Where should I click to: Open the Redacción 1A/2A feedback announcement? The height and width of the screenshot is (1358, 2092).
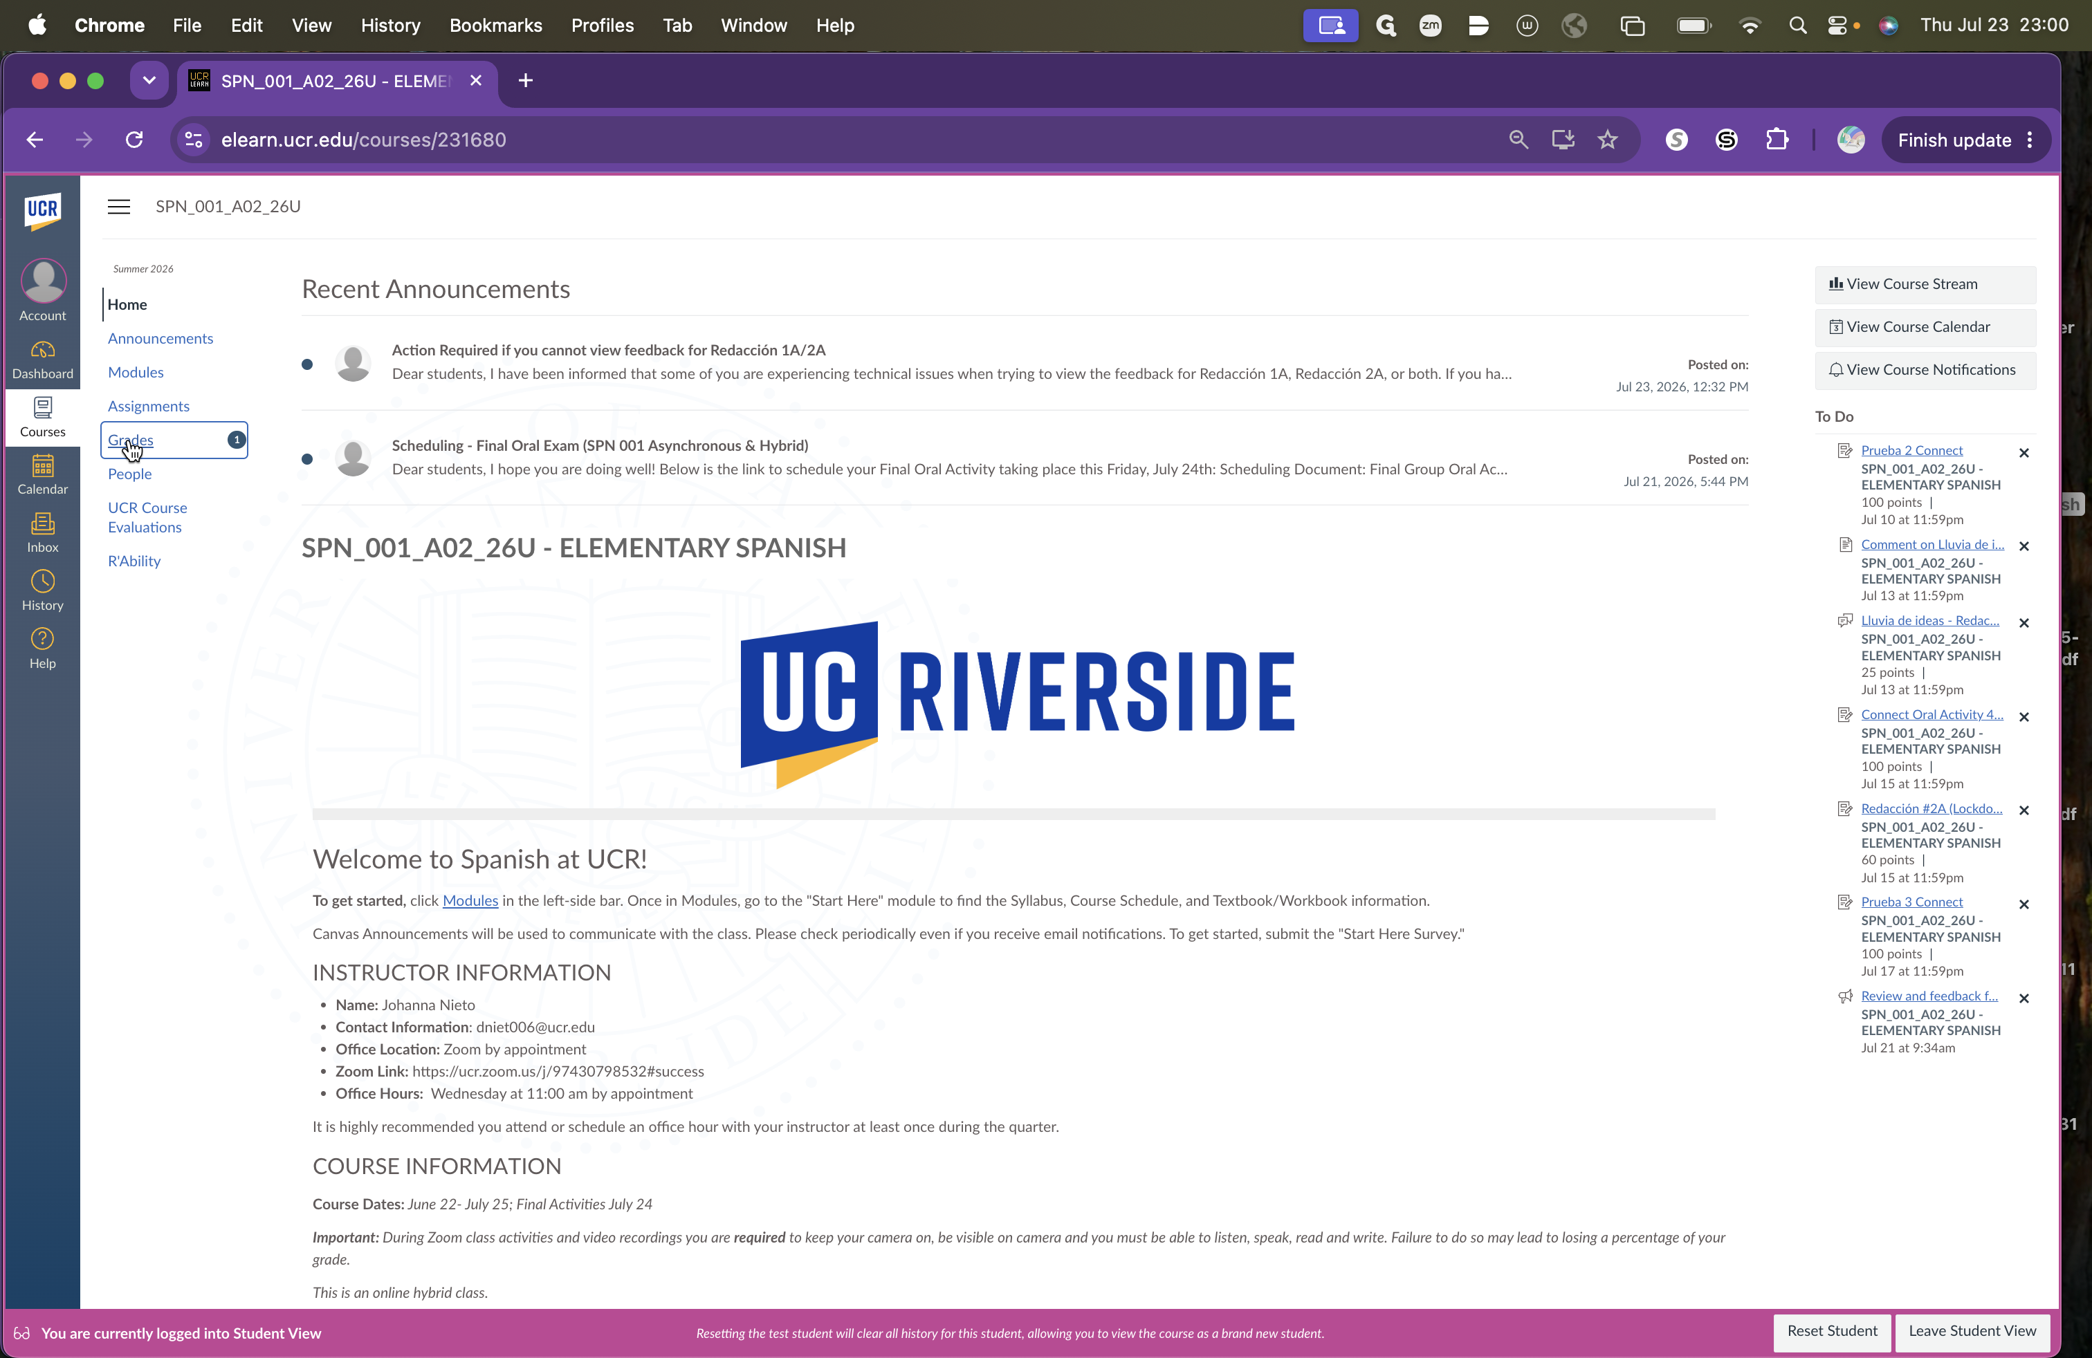608,350
